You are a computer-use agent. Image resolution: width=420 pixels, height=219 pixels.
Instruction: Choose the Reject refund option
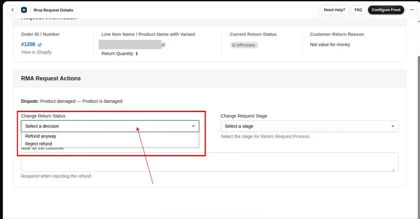coord(110,144)
